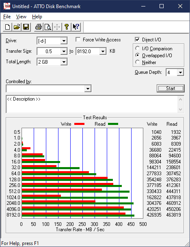Click the 64.0 transfer size row label
This screenshot has width=190, height=247.
point(16,174)
